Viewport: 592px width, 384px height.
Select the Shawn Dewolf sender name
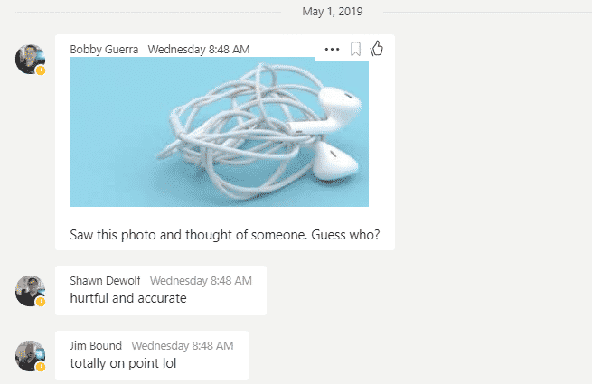[105, 280]
